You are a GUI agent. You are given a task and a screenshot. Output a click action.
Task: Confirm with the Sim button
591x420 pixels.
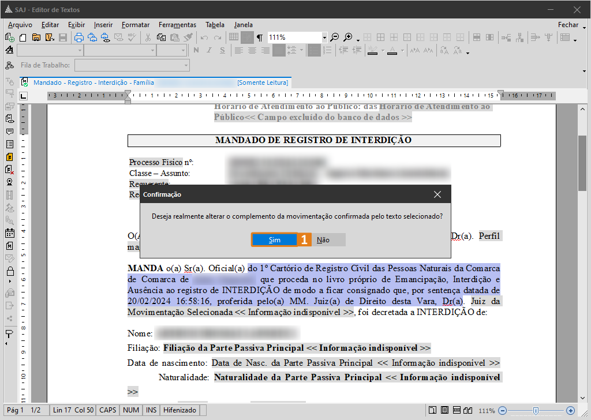(274, 240)
